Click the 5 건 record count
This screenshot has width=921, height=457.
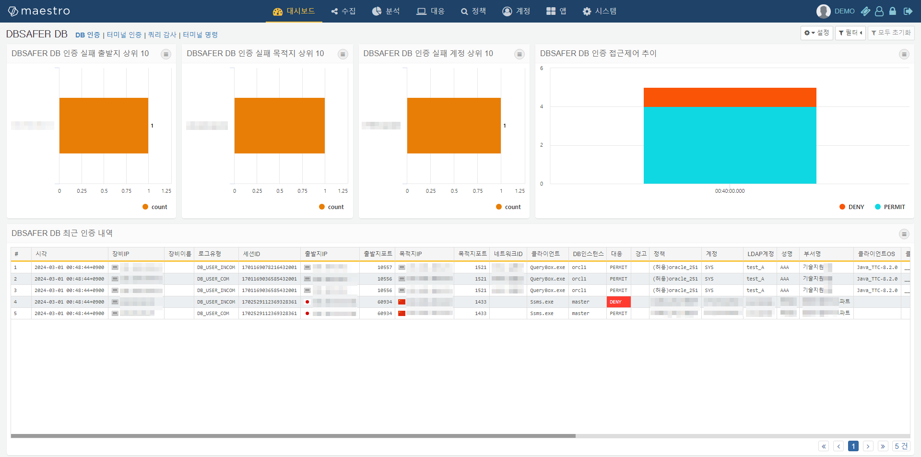click(x=901, y=446)
